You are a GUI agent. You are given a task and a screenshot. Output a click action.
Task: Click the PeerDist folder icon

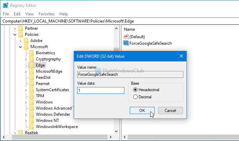coord(31,77)
